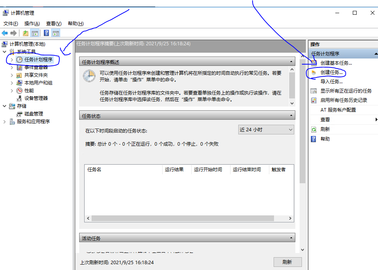This screenshot has height=270, width=378.
Task: Click the vertical scrollbar of the overview panel
Action: pyautogui.click(x=292, y=85)
